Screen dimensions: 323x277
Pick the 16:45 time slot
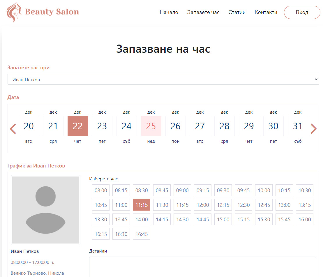coord(142,234)
